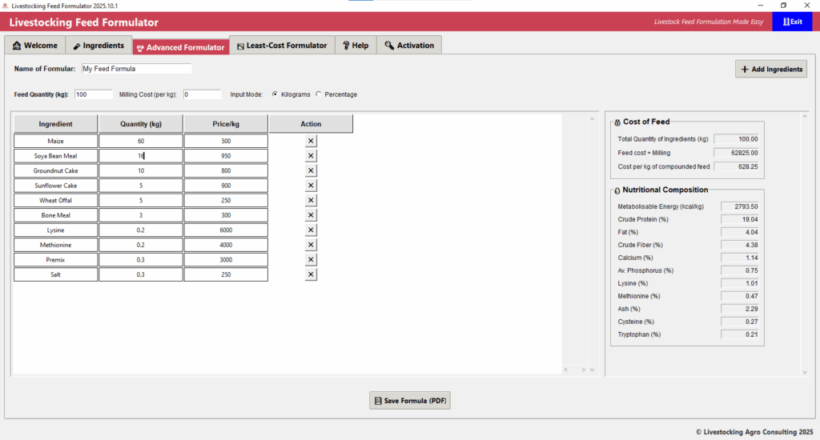Switch input mode to Percentage
Image resolution: width=820 pixels, height=440 pixels.
(x=319, y=94)
